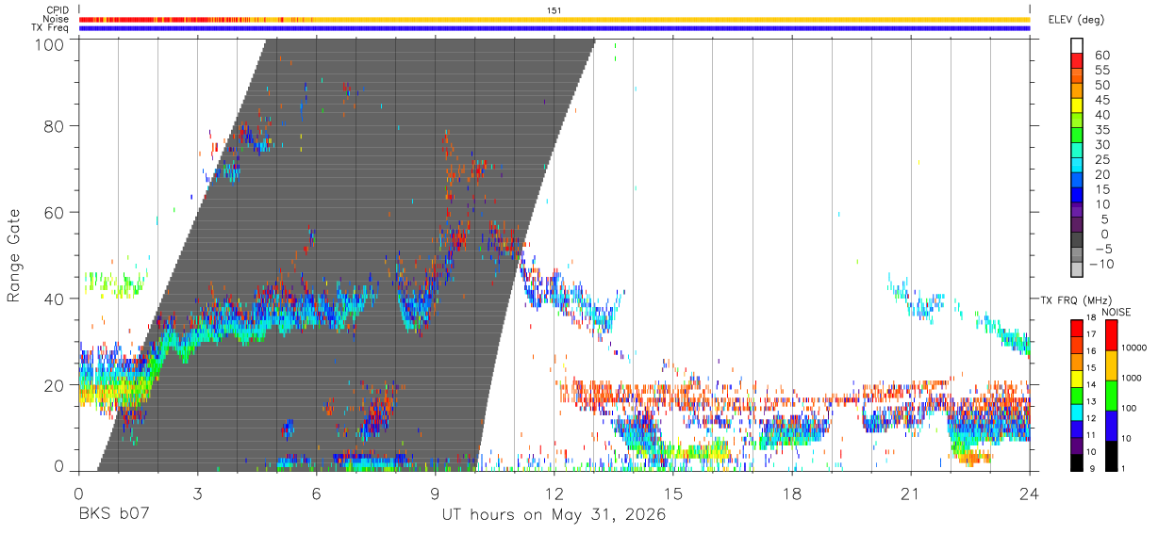Click noise tick label 1000
The width and height of the screenshot is (1158, 534).
coord(1131,379)
